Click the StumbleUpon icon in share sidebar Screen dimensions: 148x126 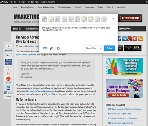pos(8,79)
